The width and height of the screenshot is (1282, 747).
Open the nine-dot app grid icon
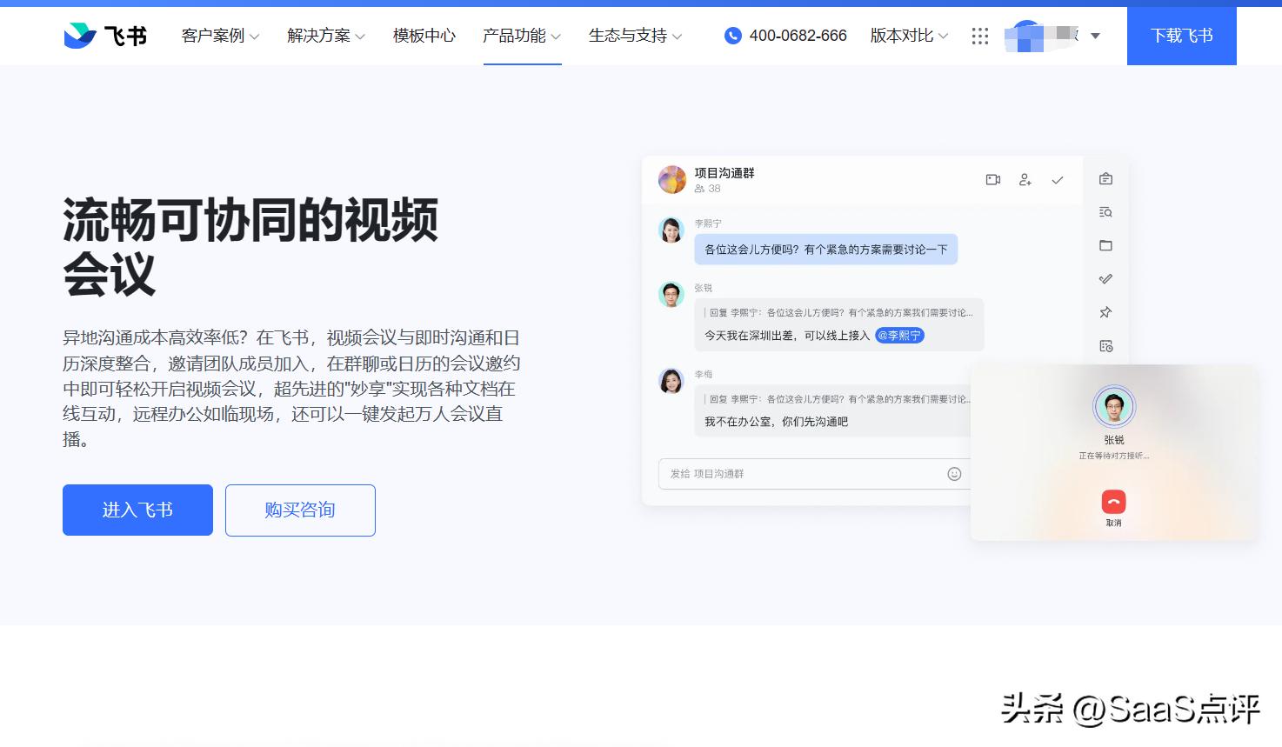pyautogui.click(x=980, y=36)
